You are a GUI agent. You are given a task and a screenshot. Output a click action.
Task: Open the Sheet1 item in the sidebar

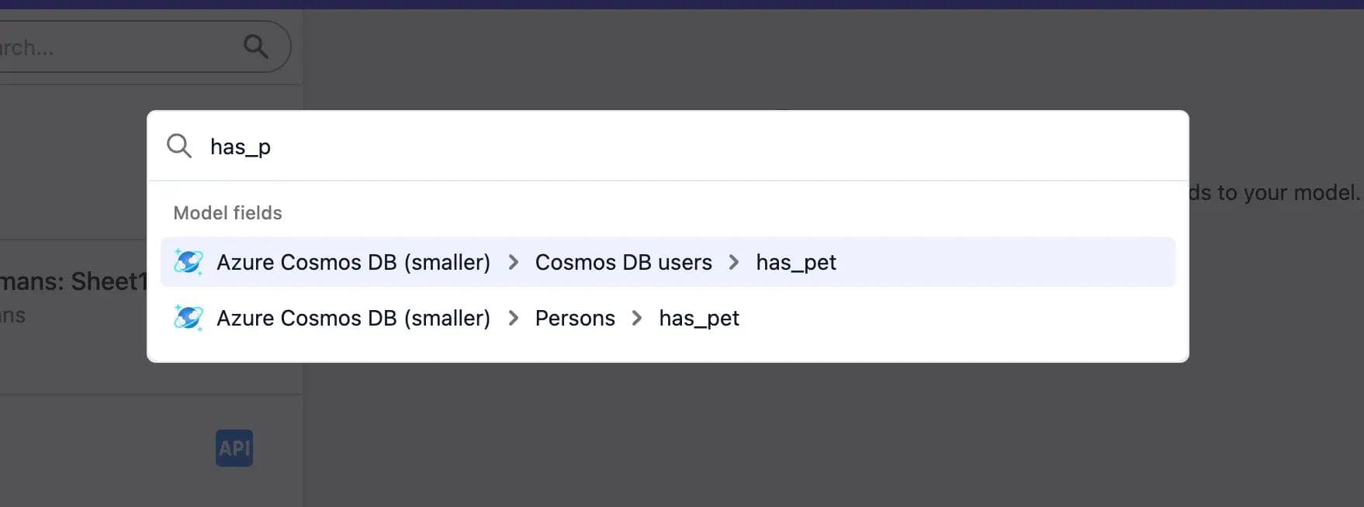74,281
